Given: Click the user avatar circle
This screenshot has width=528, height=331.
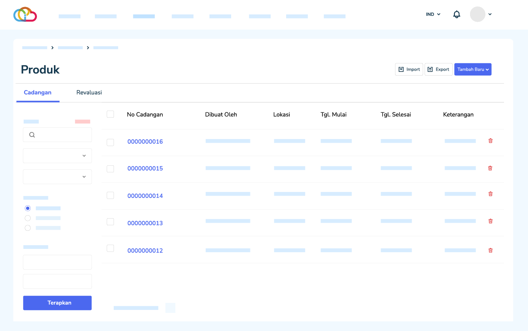Looking at the screenshot, I should click(477, 14).
